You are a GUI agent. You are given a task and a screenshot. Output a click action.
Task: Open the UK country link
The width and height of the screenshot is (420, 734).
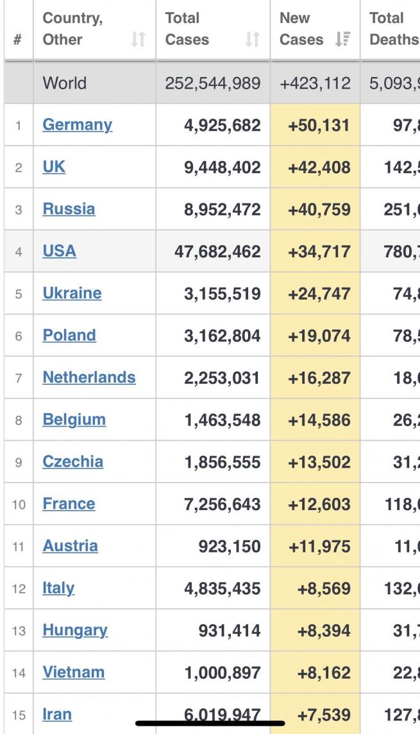click(54, 167)
